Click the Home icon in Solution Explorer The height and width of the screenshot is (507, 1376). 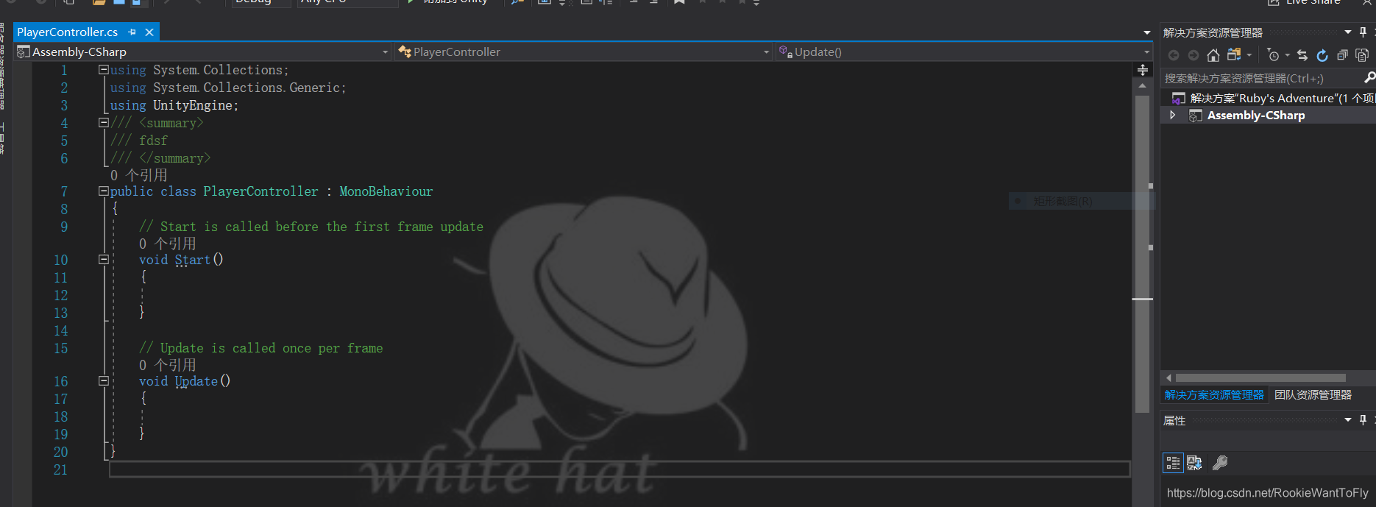coord(1213,55)
